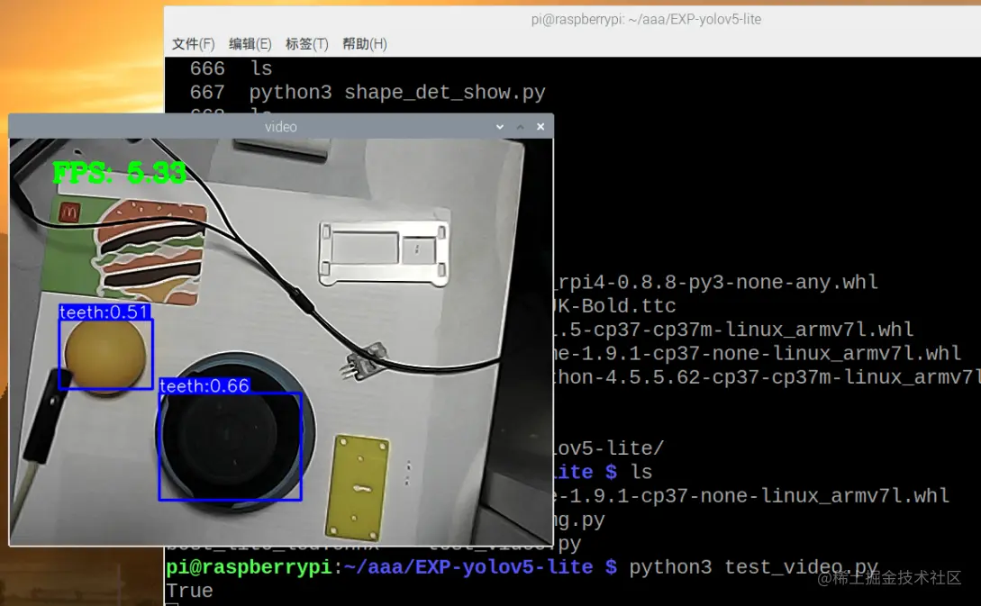The height and width of the screenshot is (606, 981).
Task: Open the 文件(F) menu in the terminal
Action: [193, 44]
